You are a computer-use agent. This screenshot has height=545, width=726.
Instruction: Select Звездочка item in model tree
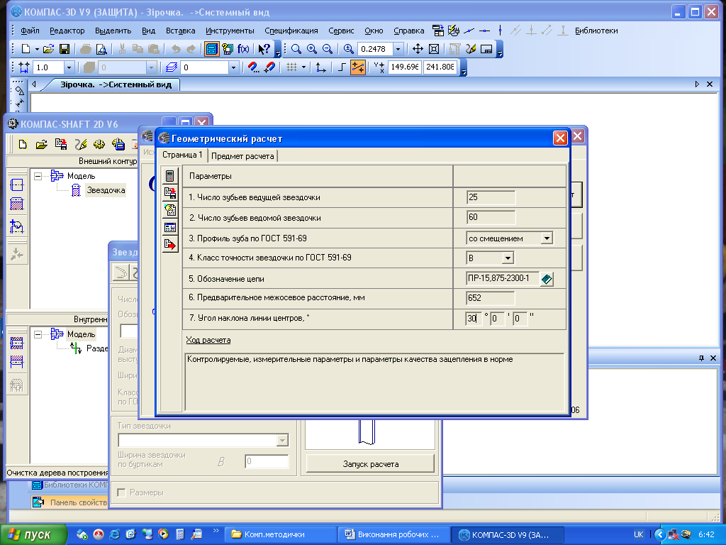106,190
